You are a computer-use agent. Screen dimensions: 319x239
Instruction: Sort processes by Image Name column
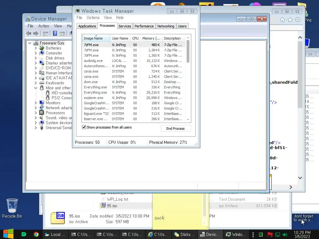(96, 38)
